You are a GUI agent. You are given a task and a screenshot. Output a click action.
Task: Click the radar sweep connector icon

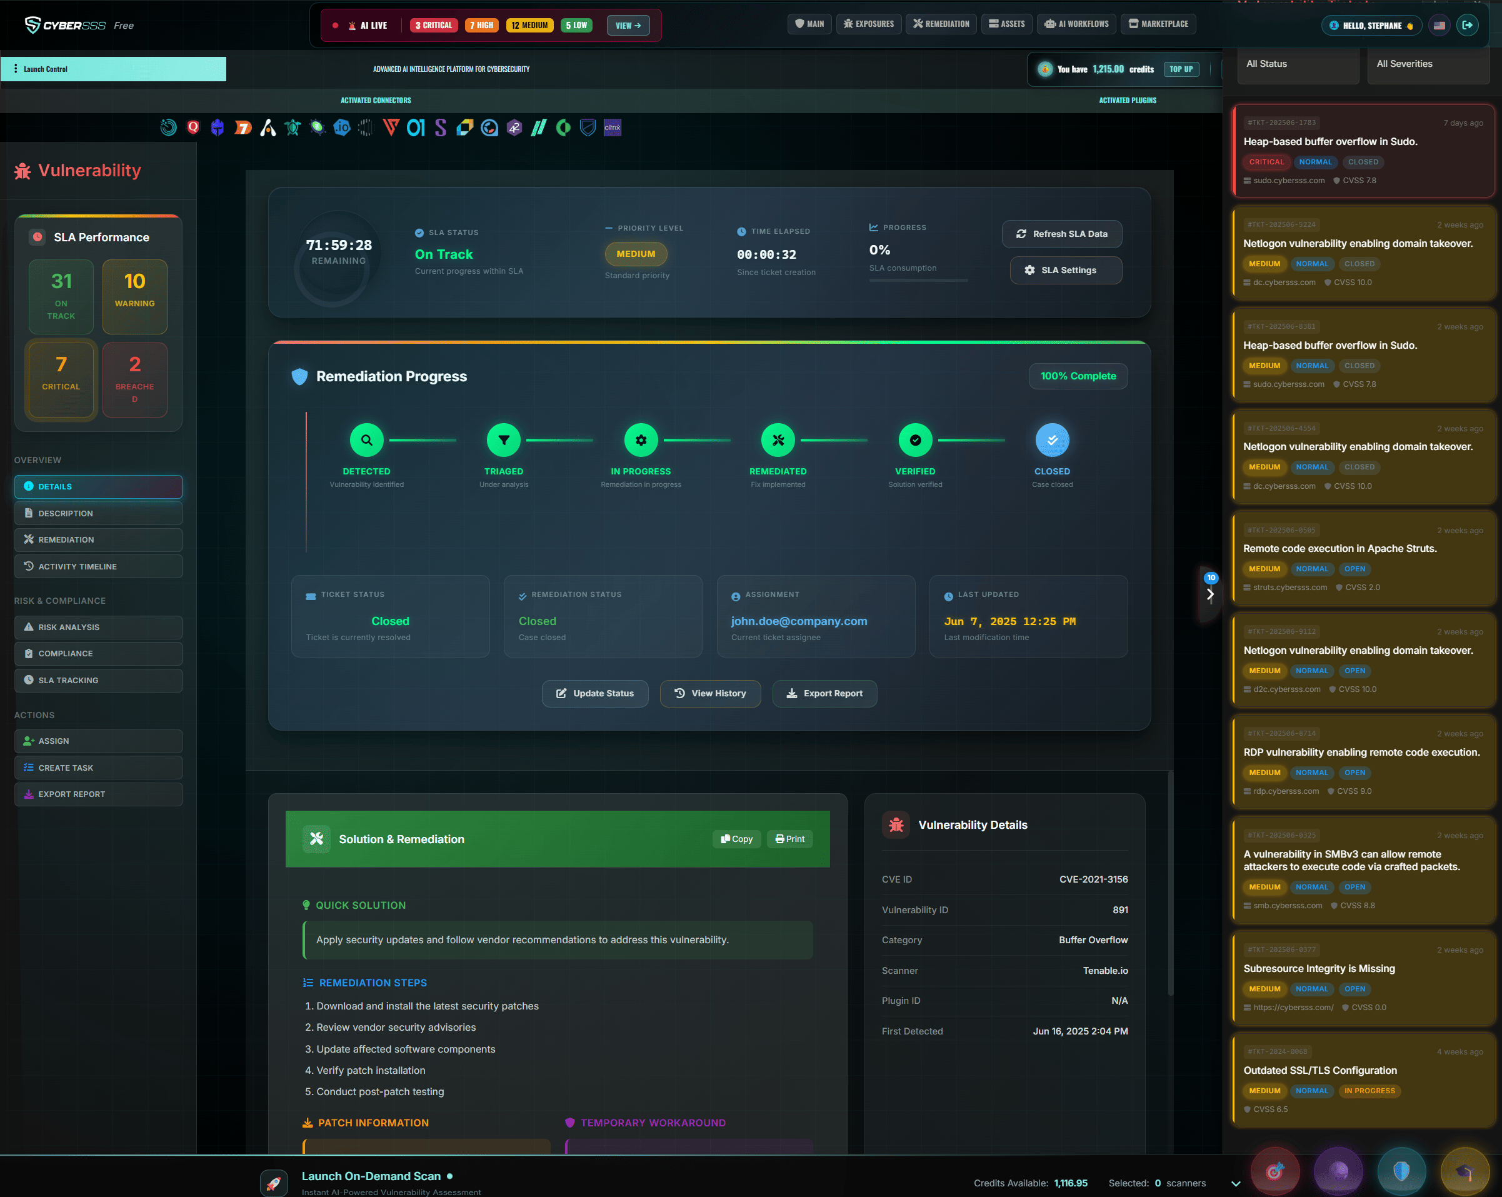pos(168,127)
